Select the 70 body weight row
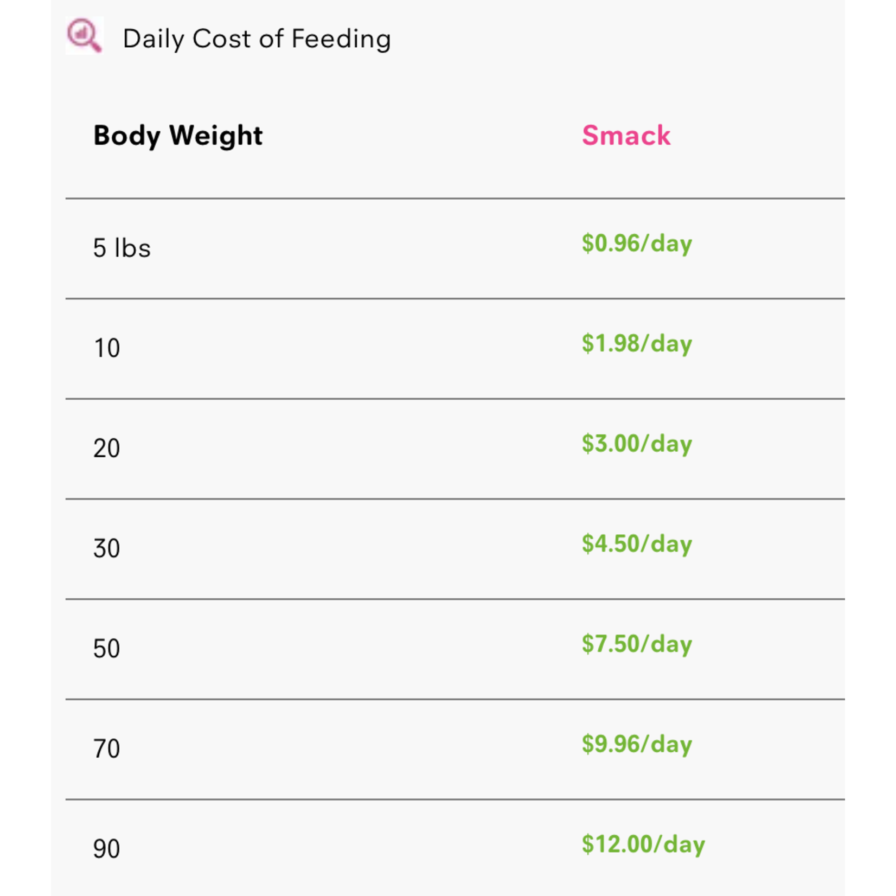Viewport: 896px width, 896px height. tap(455, 750)
